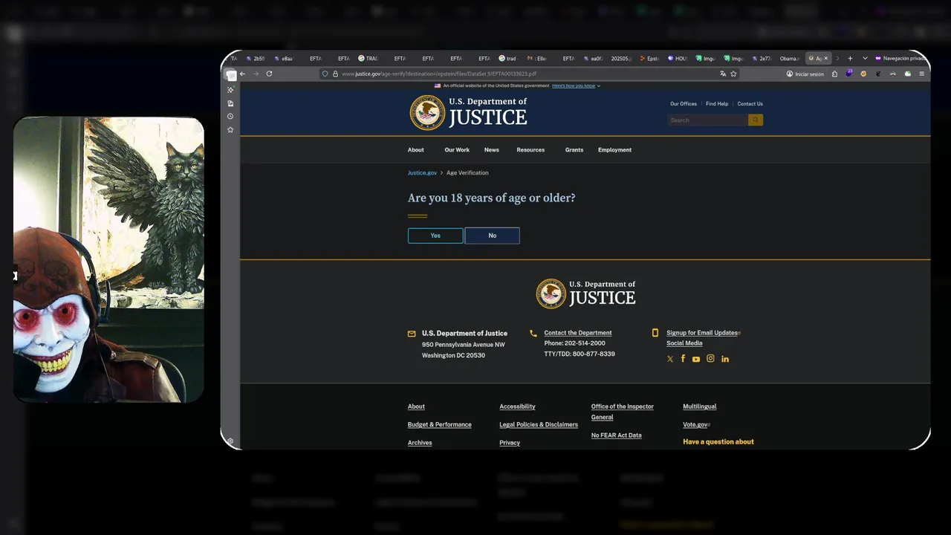Image resolution: width=951 pixels, height=535 pixels.
Task: Open a new tab with plus button
Action: 850,58
